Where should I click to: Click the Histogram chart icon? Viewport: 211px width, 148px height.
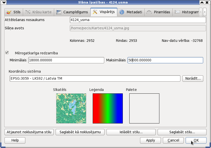point(177,12)
